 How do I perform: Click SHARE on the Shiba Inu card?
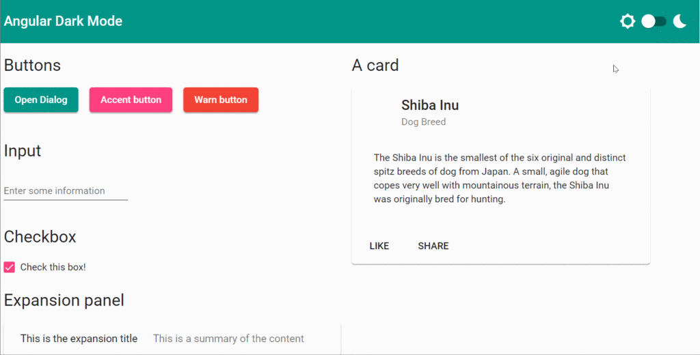pos(433,246)
